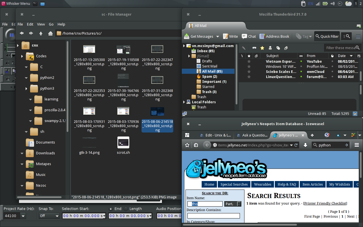Image resolution: width=363 pixels, height=227 pixels.
Task: Filter messages from contacts icon
Action: [270, 48]
